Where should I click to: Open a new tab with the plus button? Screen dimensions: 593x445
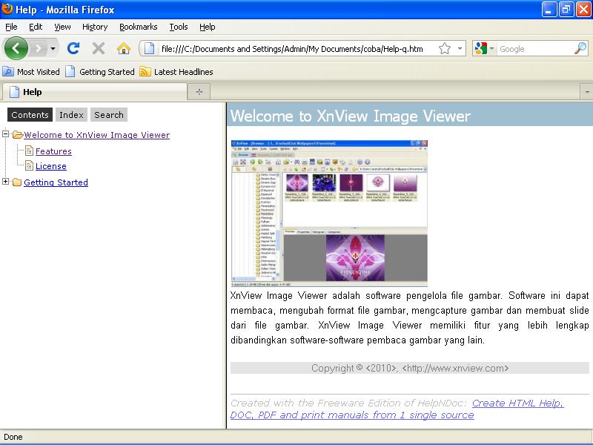[x=199, y=91]
